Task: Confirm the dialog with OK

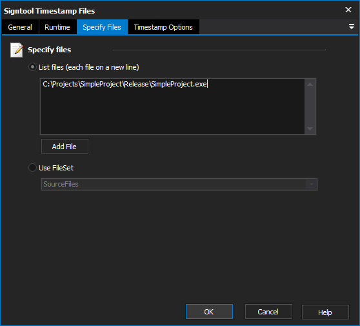Action: coord(209,312)
